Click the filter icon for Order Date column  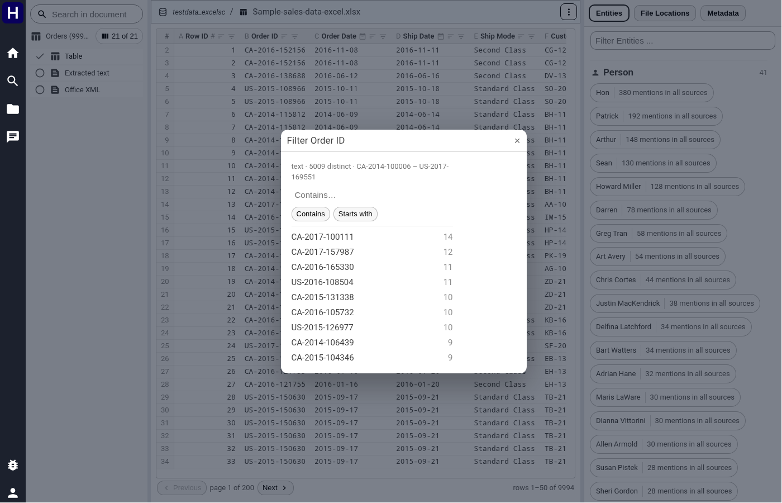click(x=383, y=36)
